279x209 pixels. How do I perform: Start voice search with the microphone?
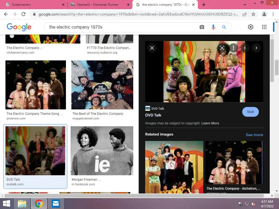point(213,27)
